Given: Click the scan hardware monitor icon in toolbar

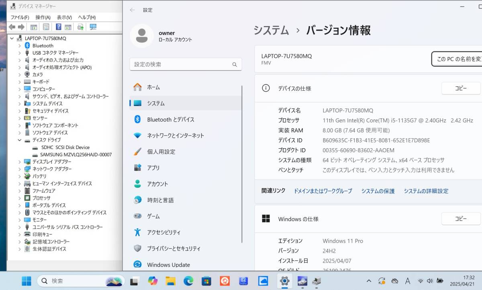Looking at the screenshot, I should (93, 27).
